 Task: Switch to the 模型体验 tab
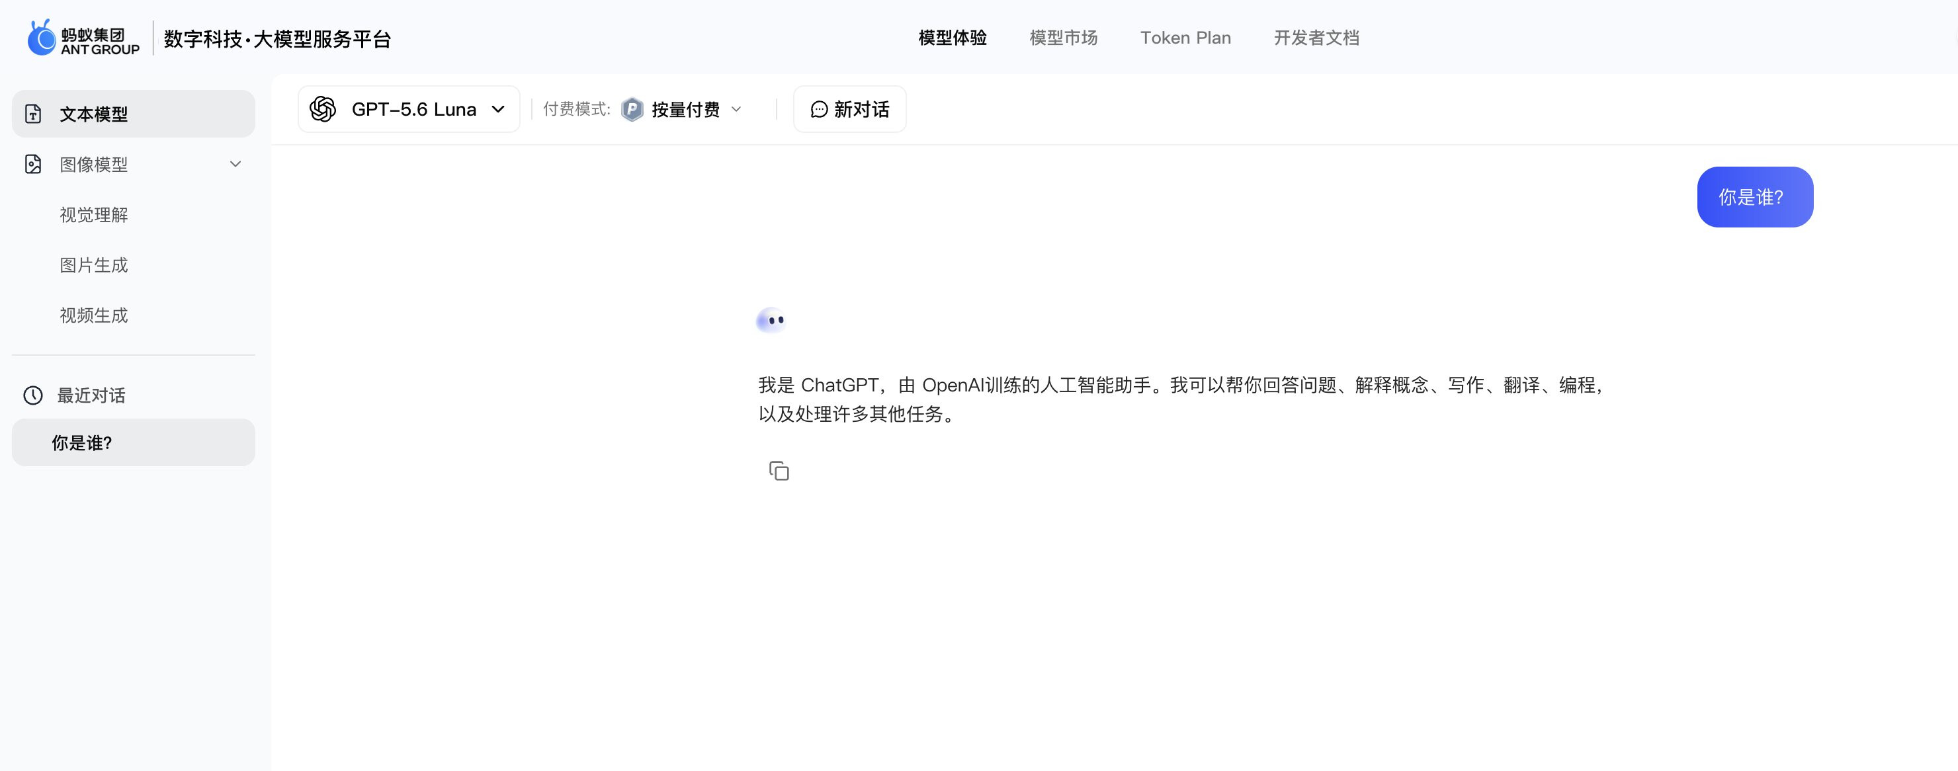(x=953, y=38)
